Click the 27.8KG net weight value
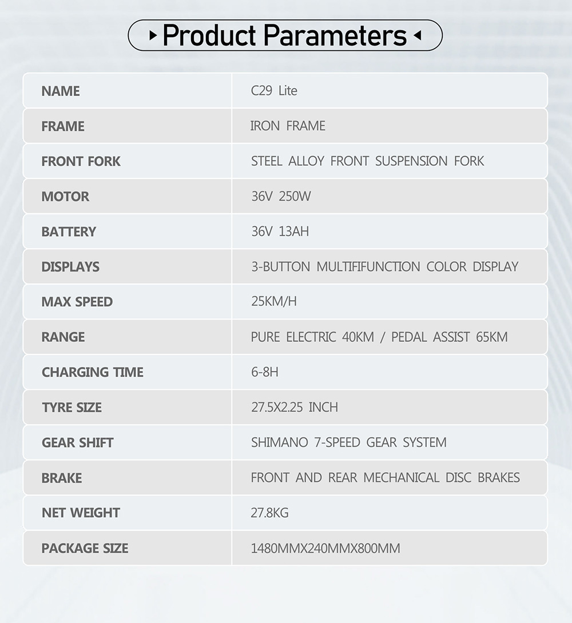 click(269, 513)
